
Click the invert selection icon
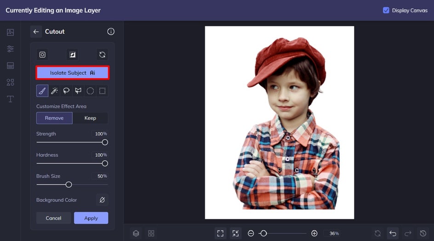click(72, 55)
